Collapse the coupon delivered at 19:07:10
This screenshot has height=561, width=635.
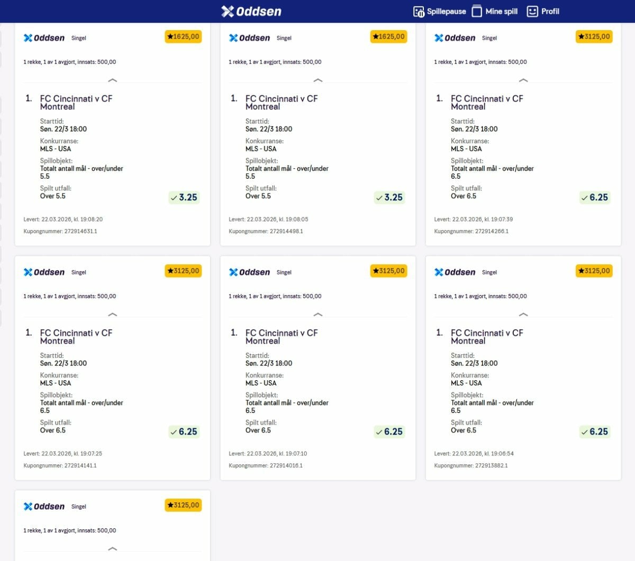tap(317, 315)
